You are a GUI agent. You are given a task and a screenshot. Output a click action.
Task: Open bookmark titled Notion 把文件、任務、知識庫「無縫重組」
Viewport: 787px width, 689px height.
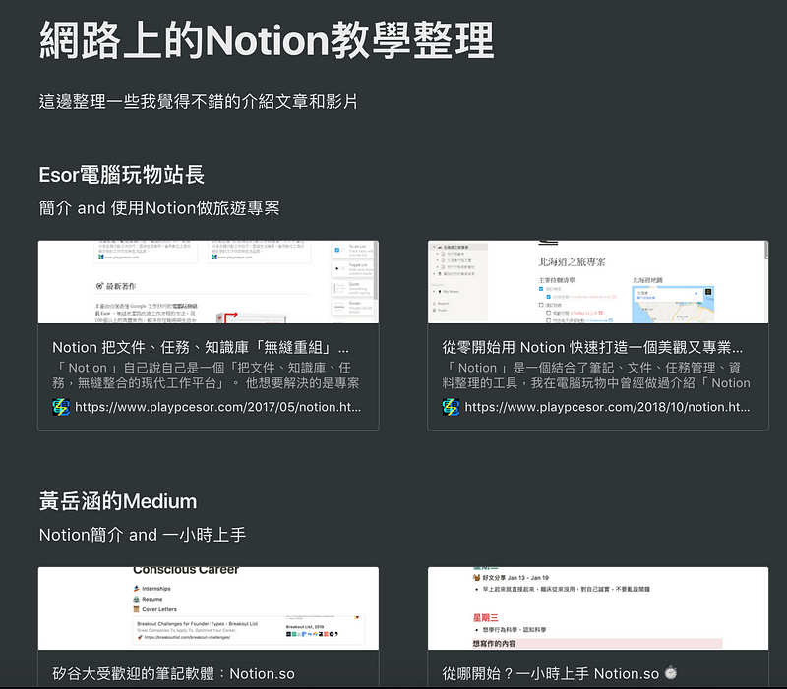pyautogui.click(x=201, y=347)
